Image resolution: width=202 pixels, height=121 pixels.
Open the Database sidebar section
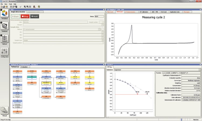[x=5, y=27]
